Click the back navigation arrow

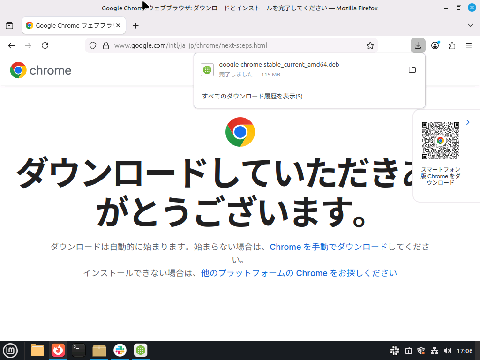11,45
